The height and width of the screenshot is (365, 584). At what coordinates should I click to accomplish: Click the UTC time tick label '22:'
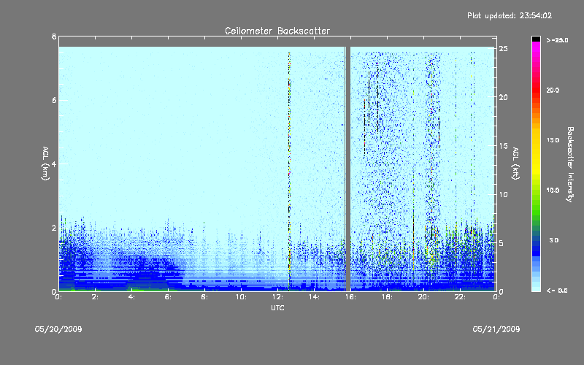coord(460,297)
